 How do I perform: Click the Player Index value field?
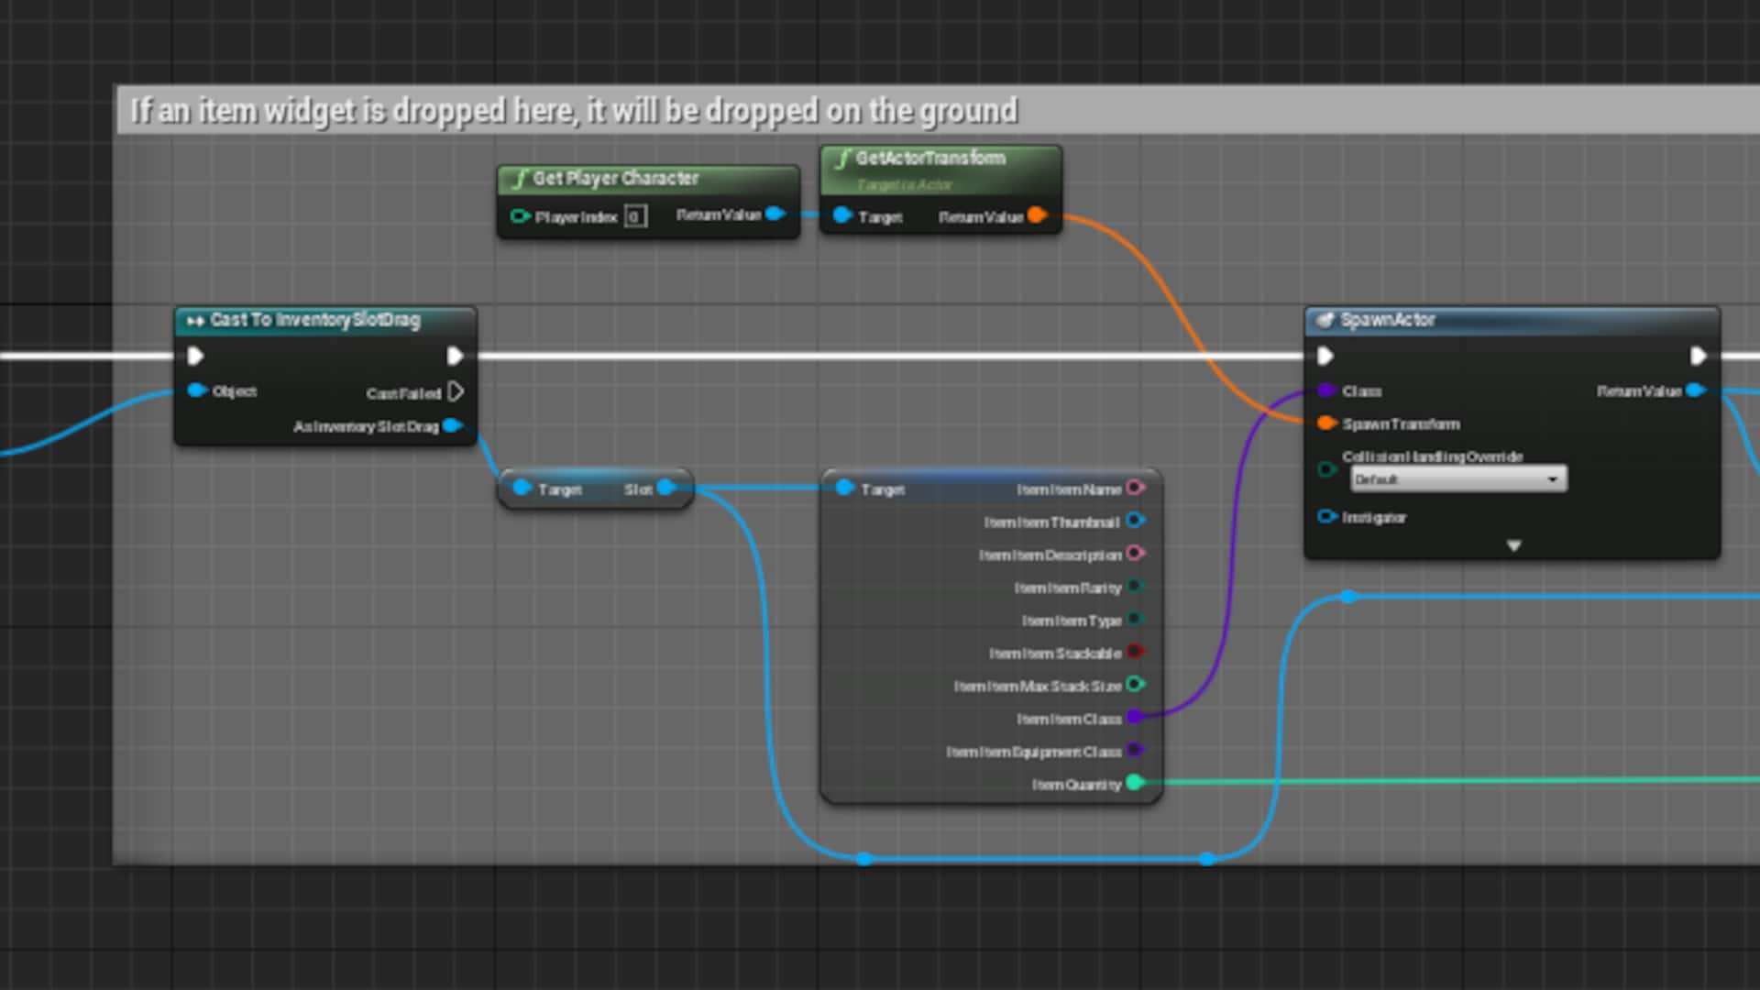point(634,216)
